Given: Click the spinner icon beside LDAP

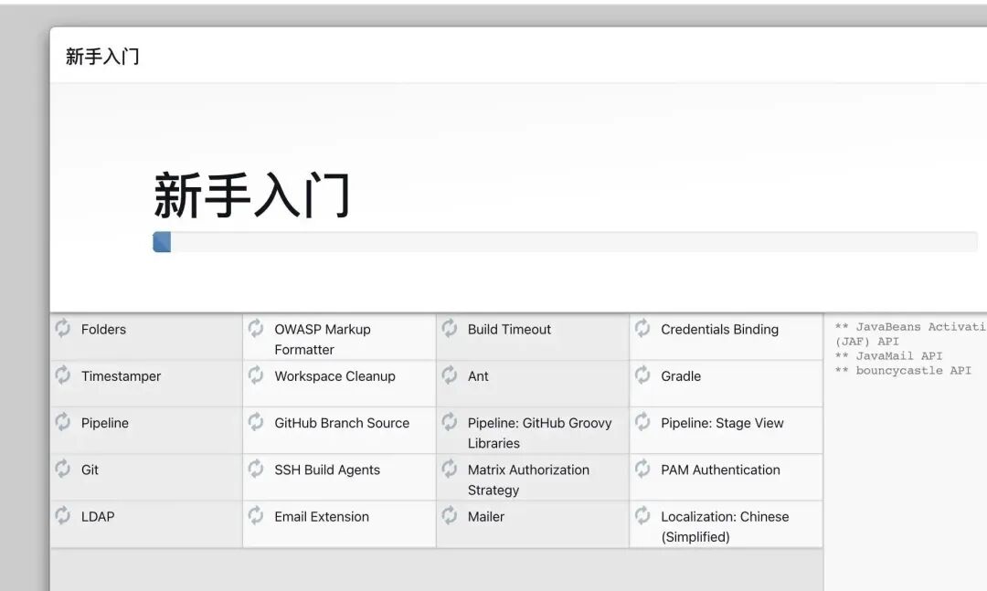Looking at the screenshot, I should (62, 515).
